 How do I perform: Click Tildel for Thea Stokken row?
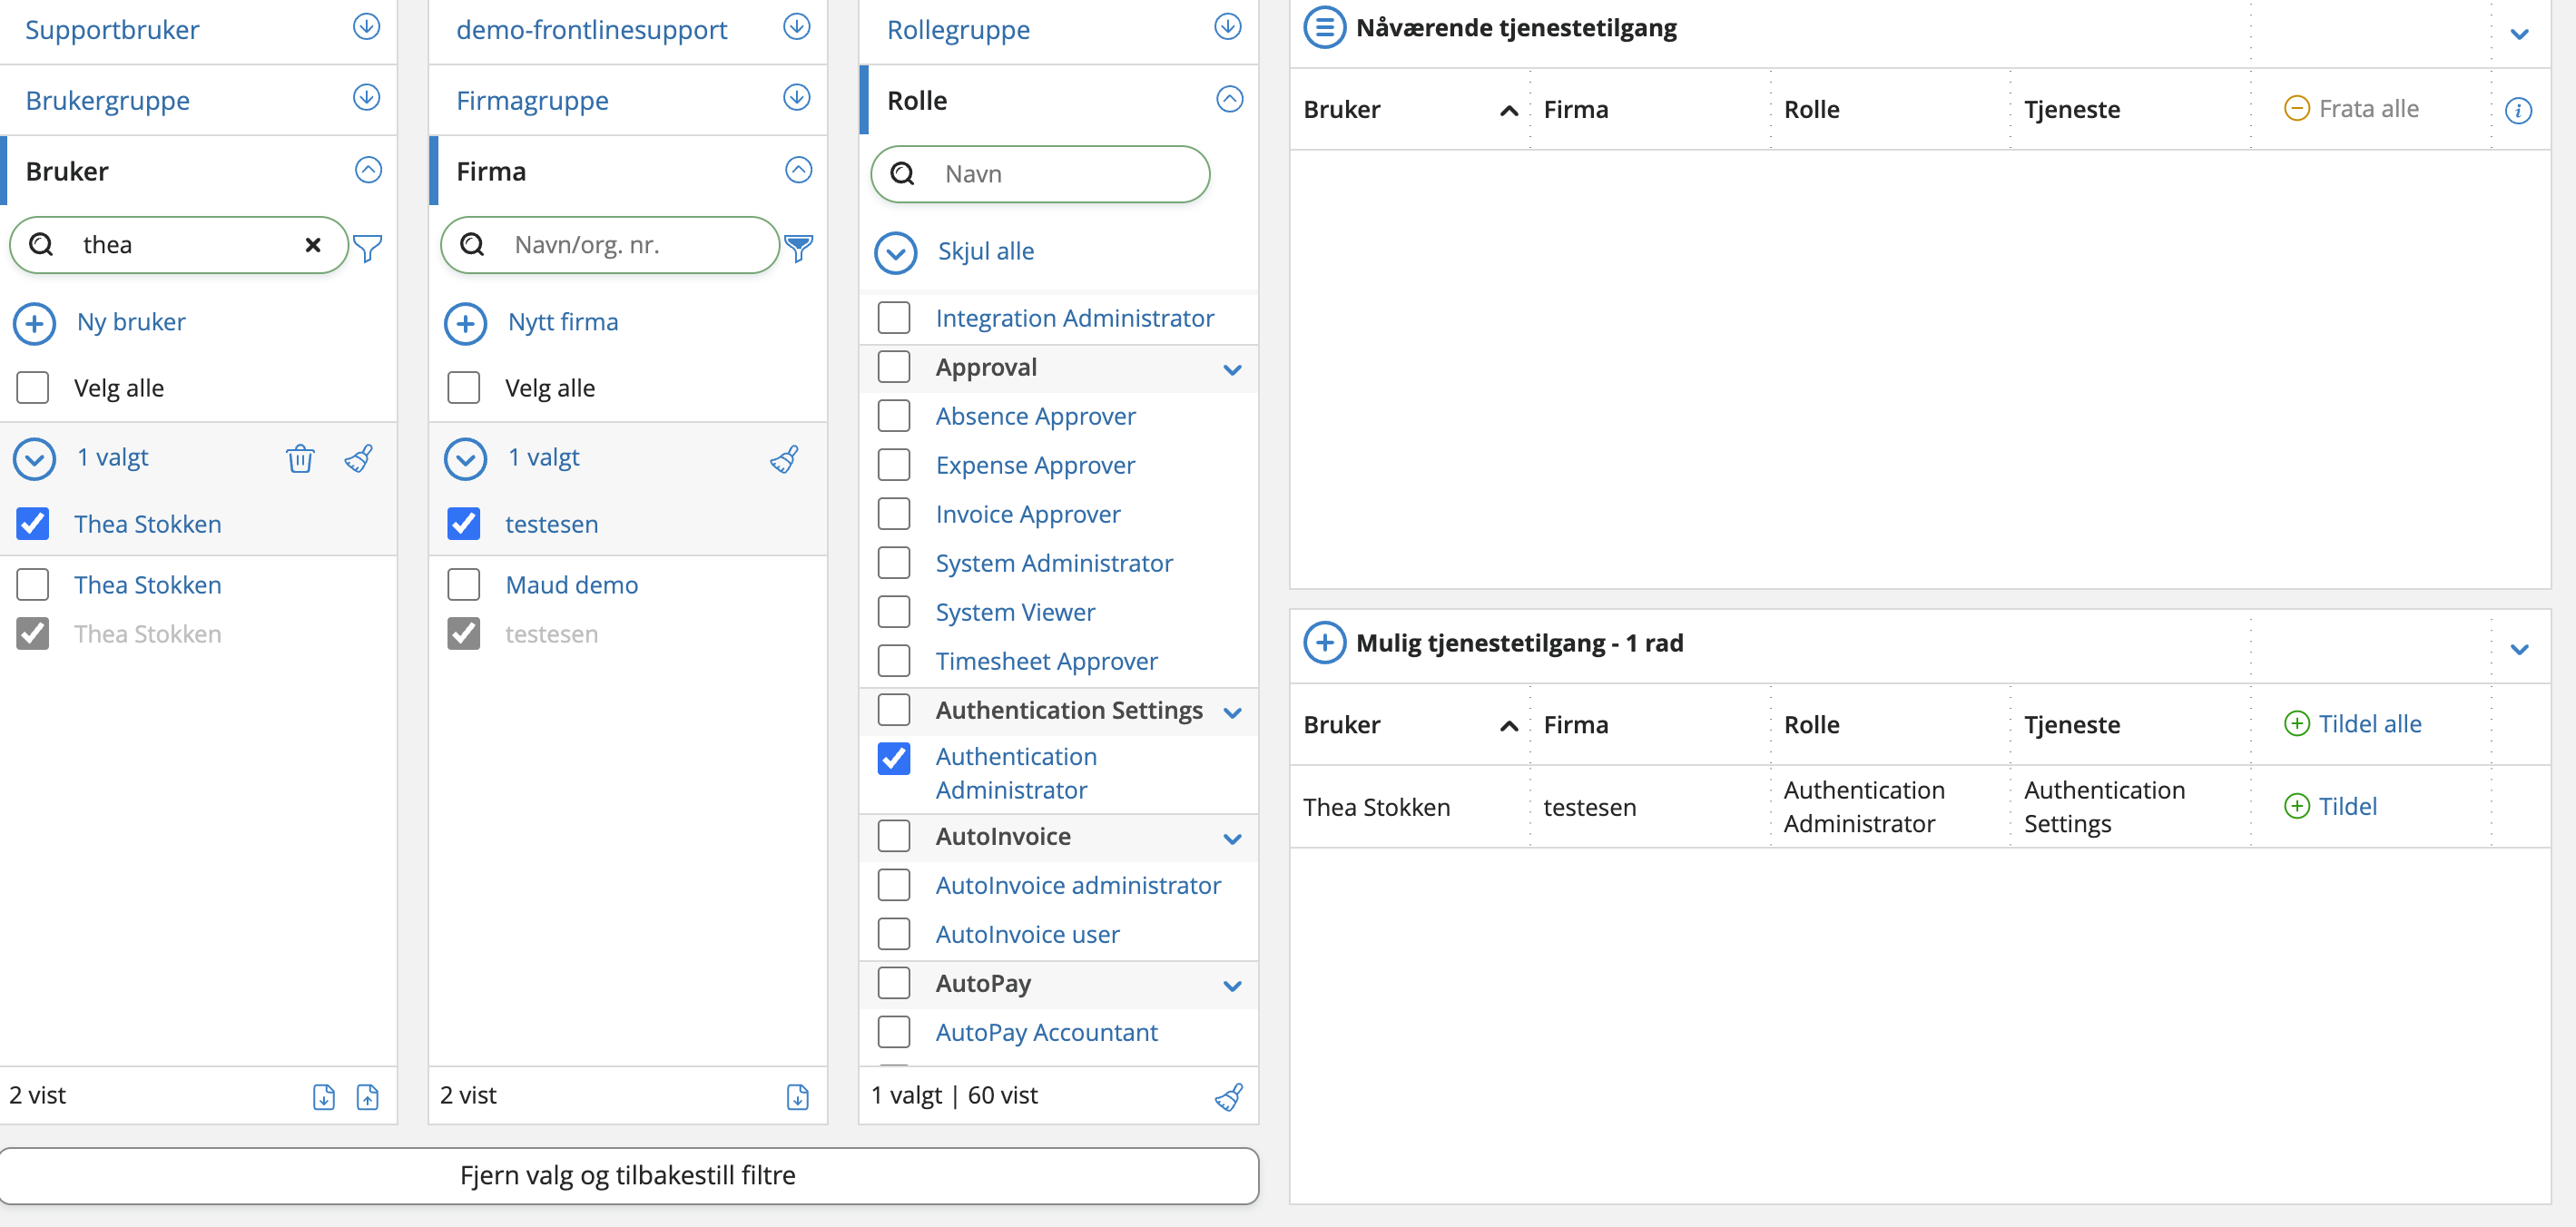point(2330,807)
